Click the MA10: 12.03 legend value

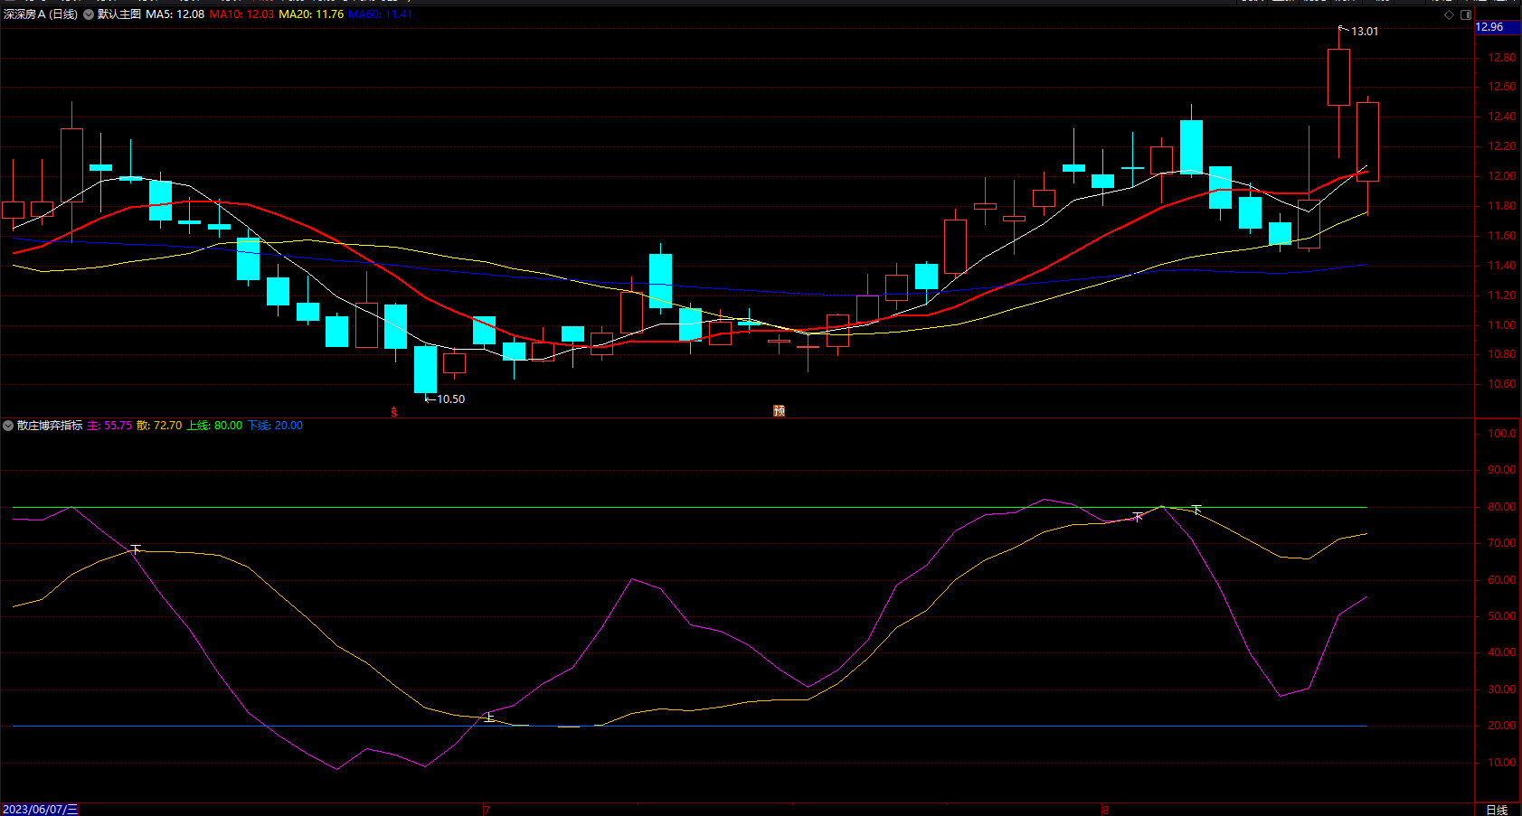(x=241, y=14)
